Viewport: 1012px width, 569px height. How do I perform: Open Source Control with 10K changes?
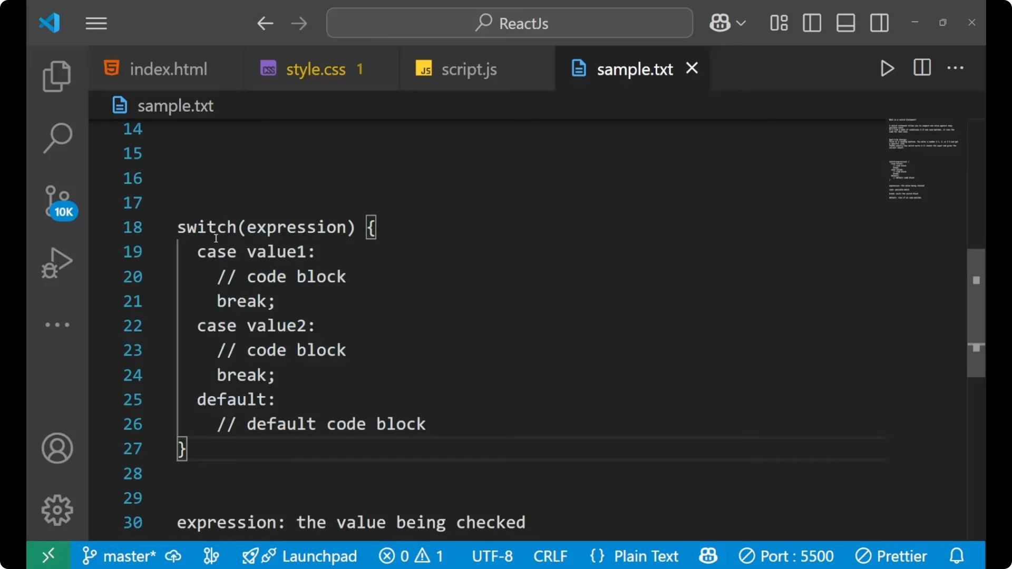point(57,200)
